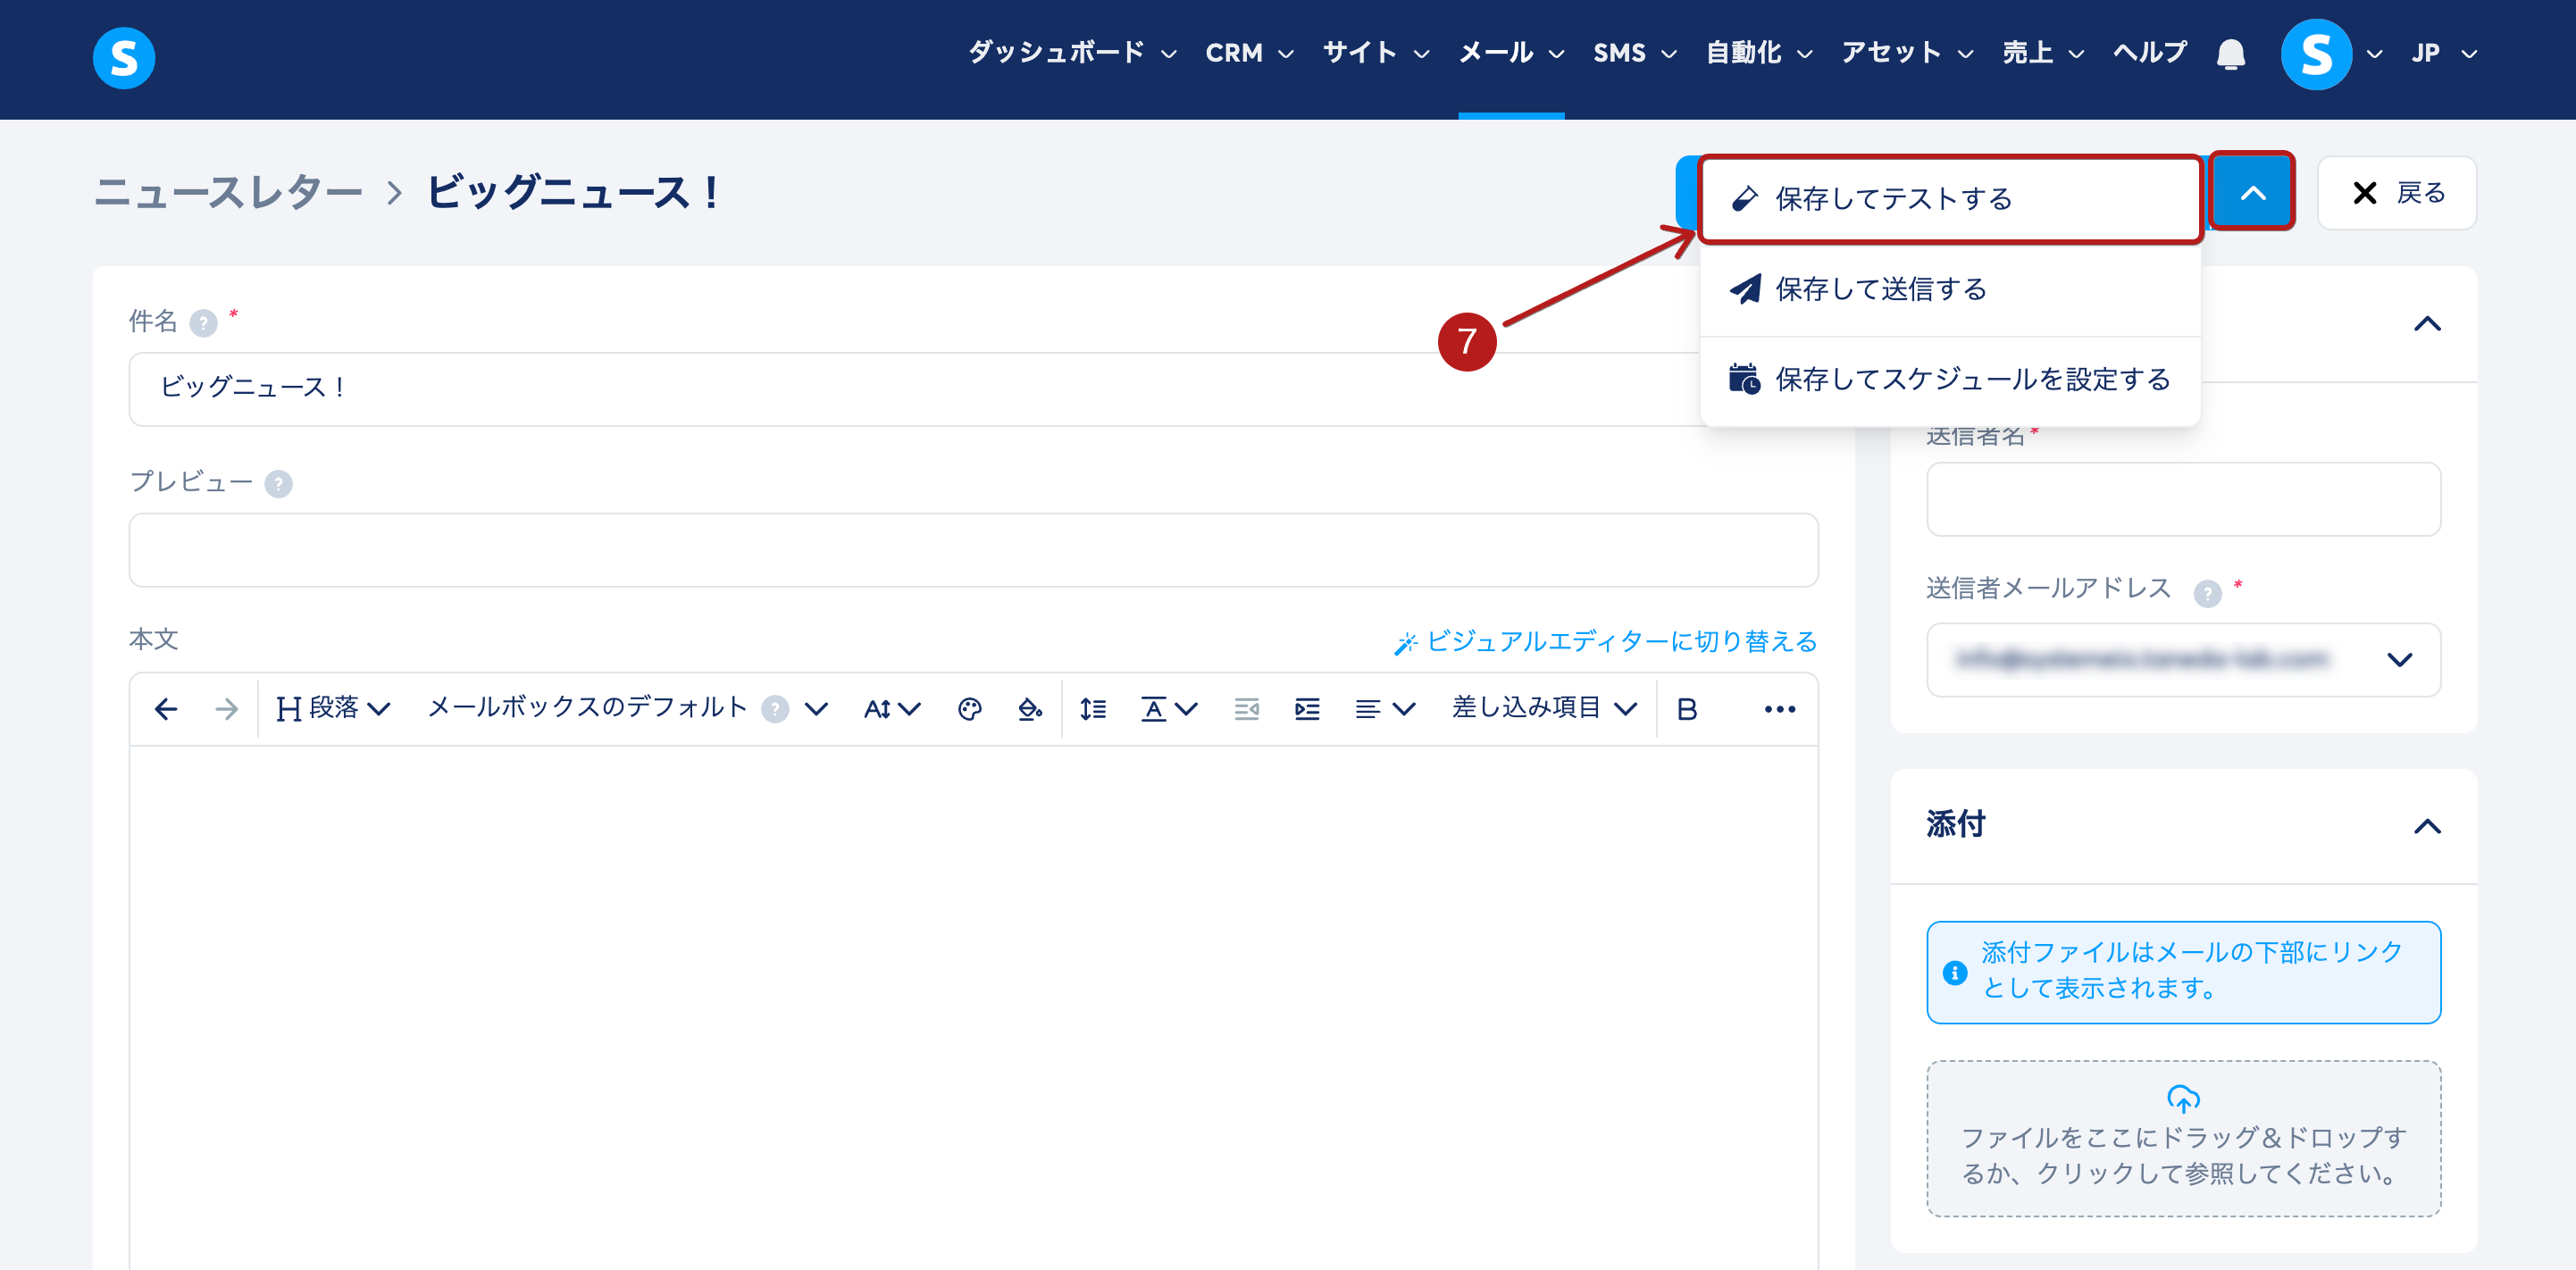Image resolution: width=2576 pixels, height=1270 pixels.
Task: Open the 差し込み項目 merge fields dropdown
Action: [1544, 709]
